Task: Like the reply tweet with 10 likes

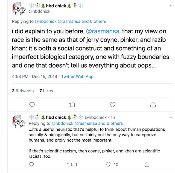Action: click(x=109, y=164)
